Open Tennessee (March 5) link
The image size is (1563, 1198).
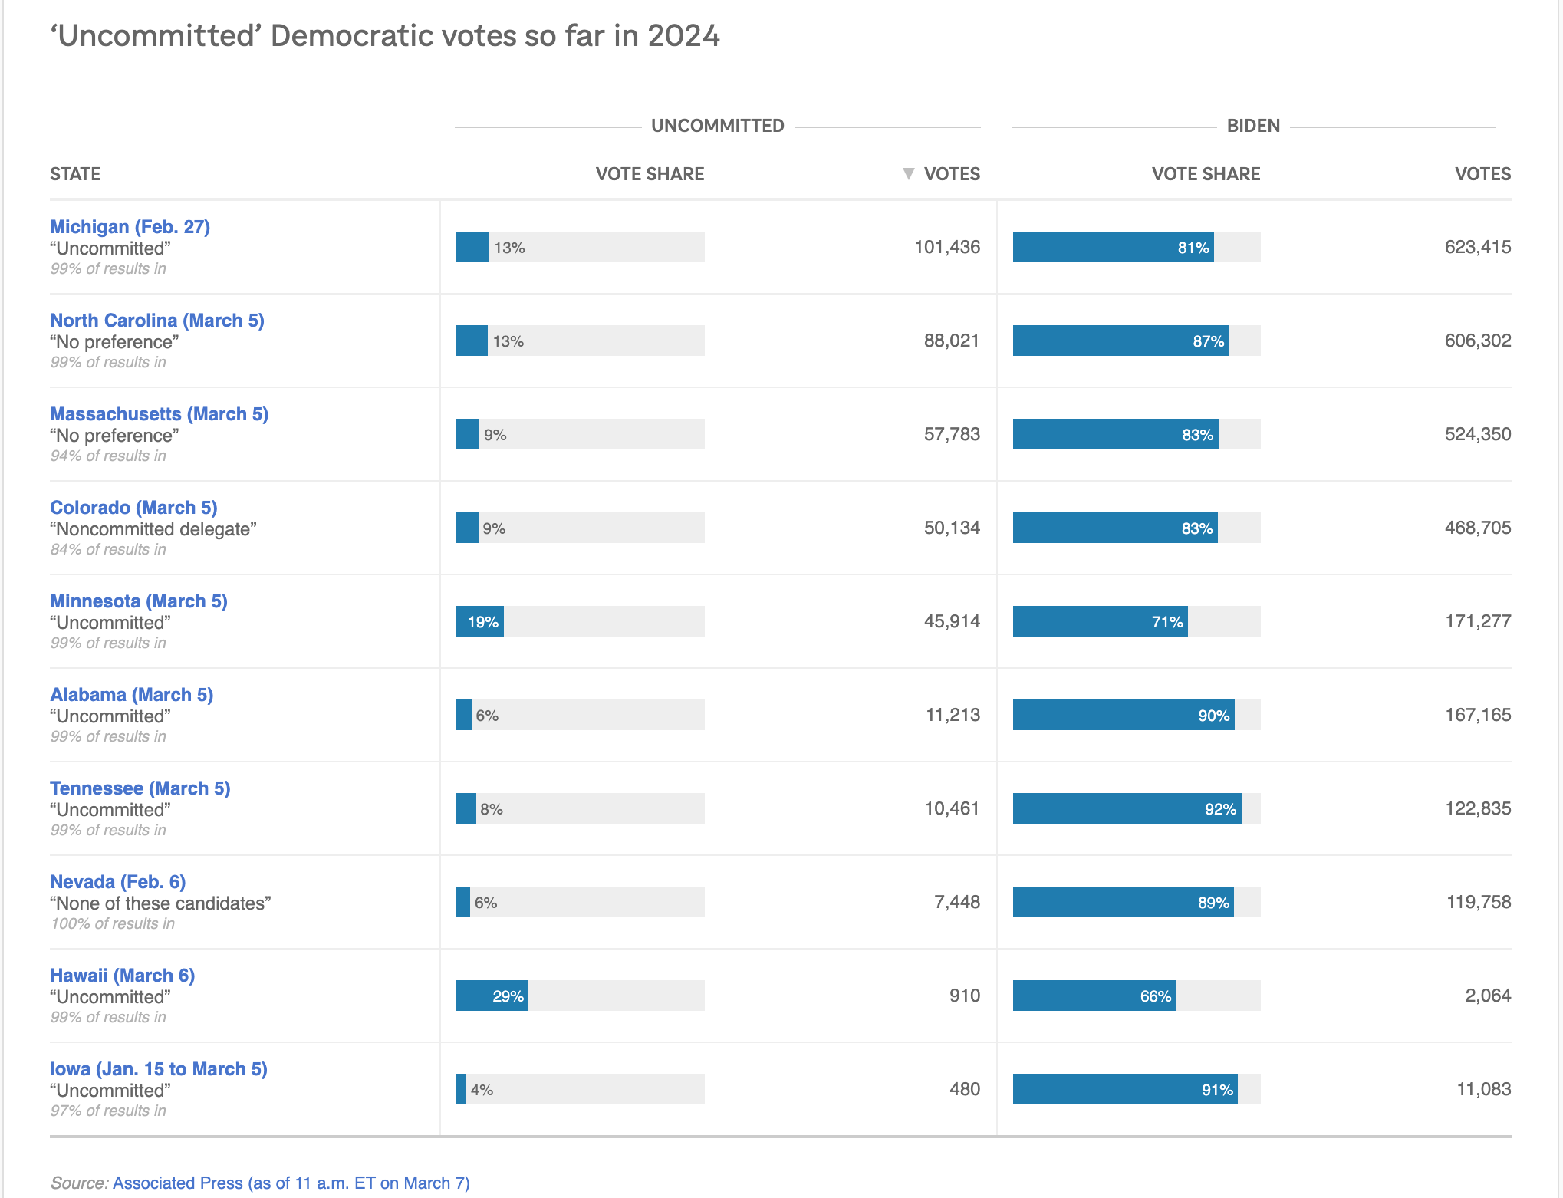[x=140, y=788]
